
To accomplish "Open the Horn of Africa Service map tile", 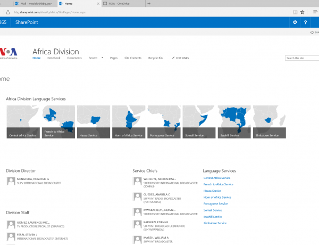I will [129, 122].
